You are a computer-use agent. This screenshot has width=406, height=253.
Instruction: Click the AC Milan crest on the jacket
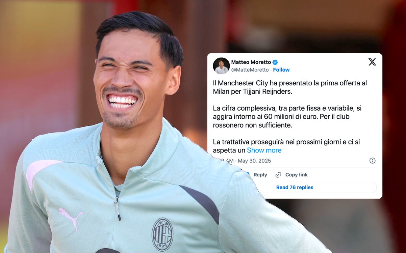coord(162,234)
